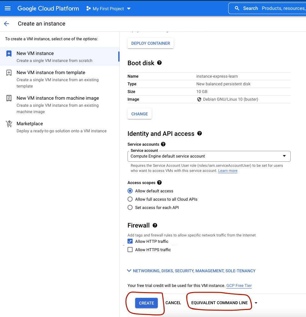This screenshot has height=317, width=306.
Task: Click the New VM instance plus icon
Action: click(x=9, y=54)
